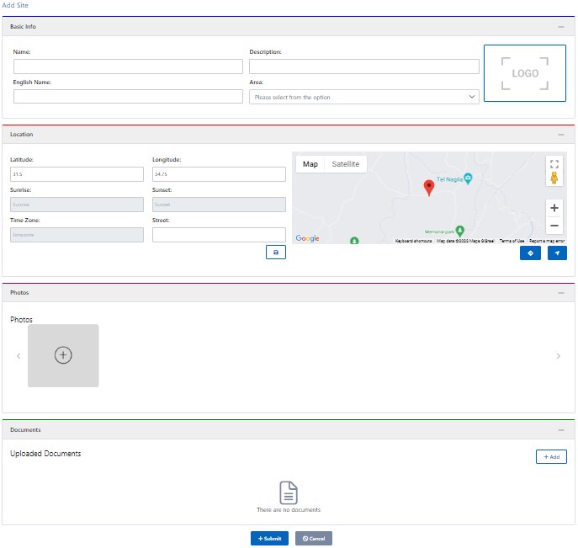Zoom in on the map
Screen dimensions: 578x548
pos(554,208)
